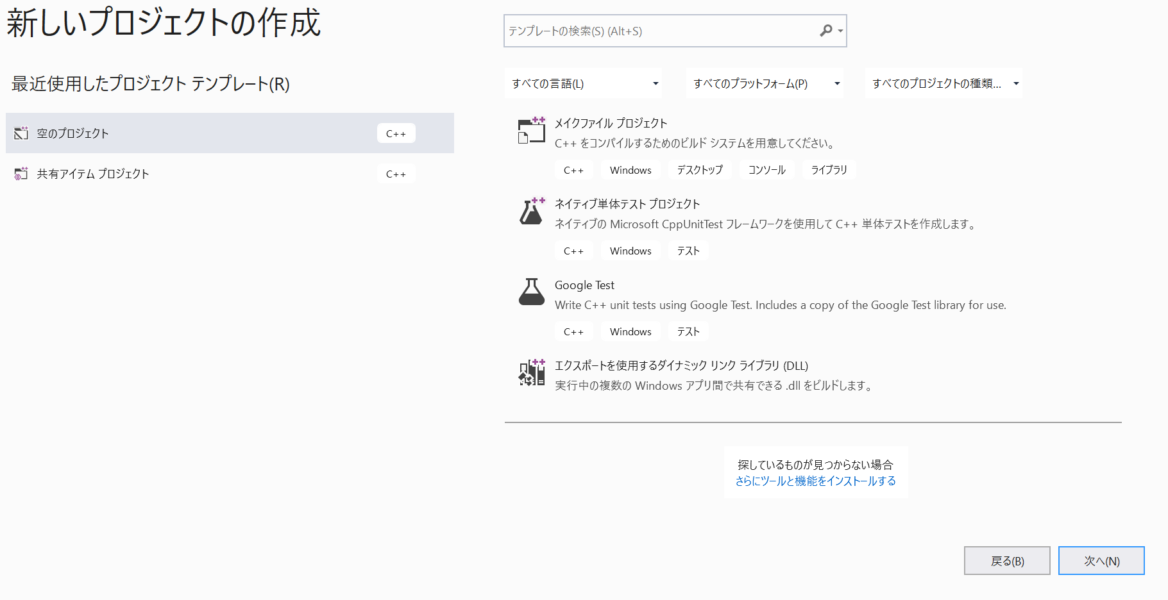
Task: Open the すべてのプロジェクトの種類 dropdown
Action: (x=944, y=83)
